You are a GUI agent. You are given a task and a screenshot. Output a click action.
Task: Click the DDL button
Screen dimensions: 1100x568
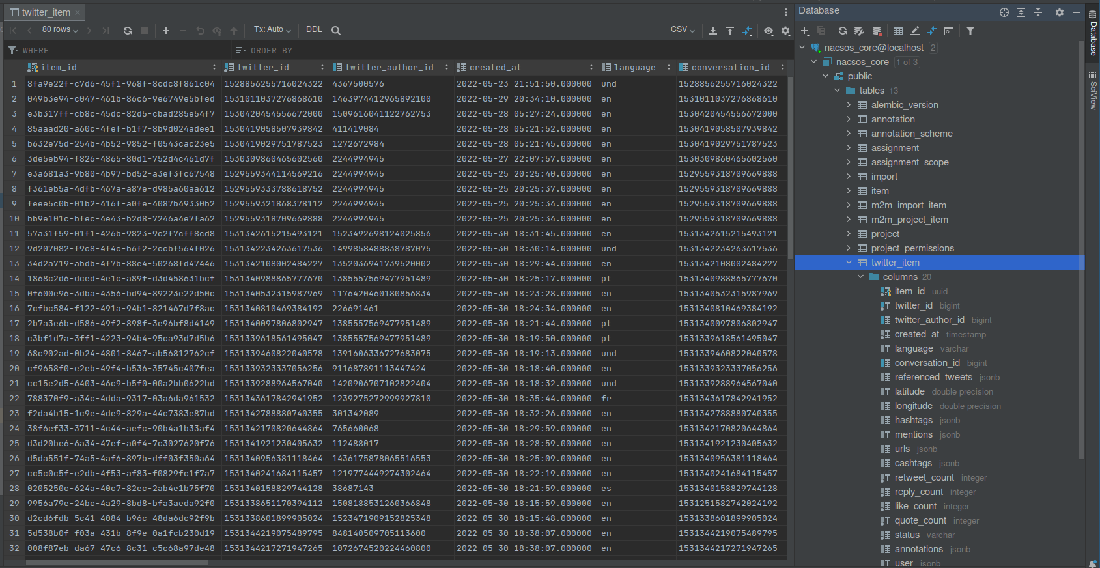[314, 30]
